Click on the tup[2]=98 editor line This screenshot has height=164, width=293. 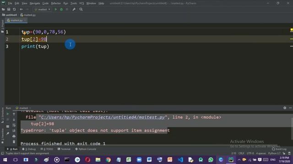coord(34,39)
